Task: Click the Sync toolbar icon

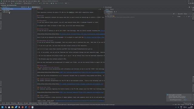Action: (x=5, y=3)
